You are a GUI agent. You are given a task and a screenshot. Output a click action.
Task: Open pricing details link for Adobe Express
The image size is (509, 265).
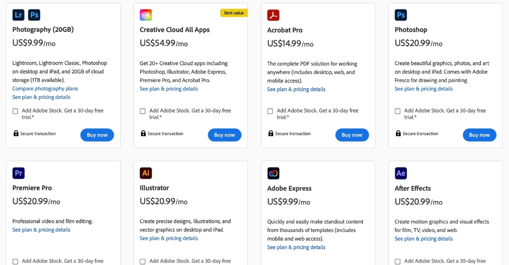(296, 248)
